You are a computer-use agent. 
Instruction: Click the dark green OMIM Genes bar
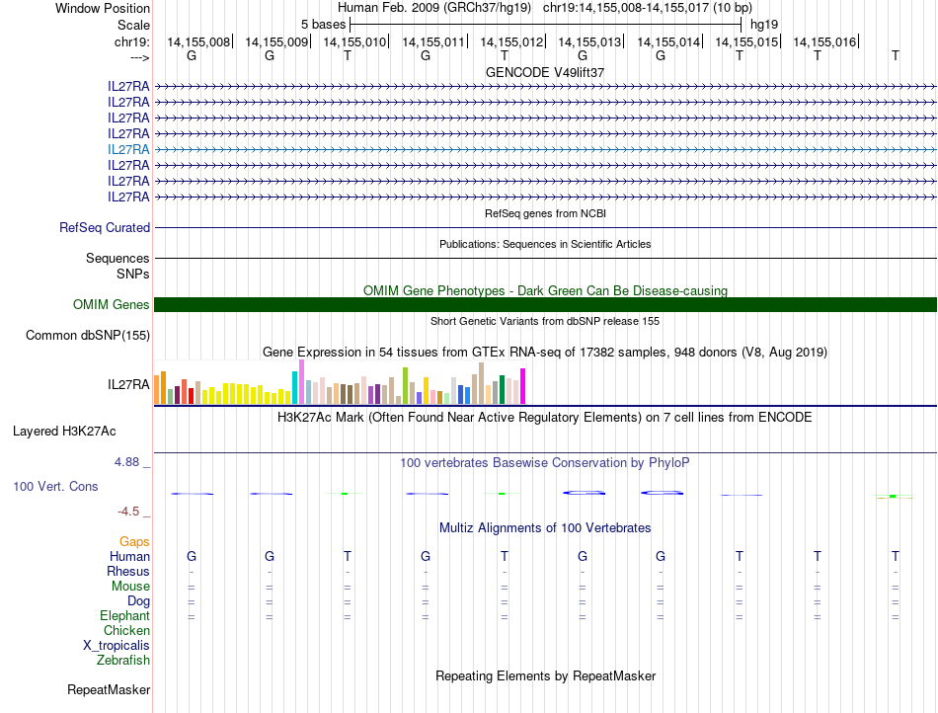[x=545, y=305]
